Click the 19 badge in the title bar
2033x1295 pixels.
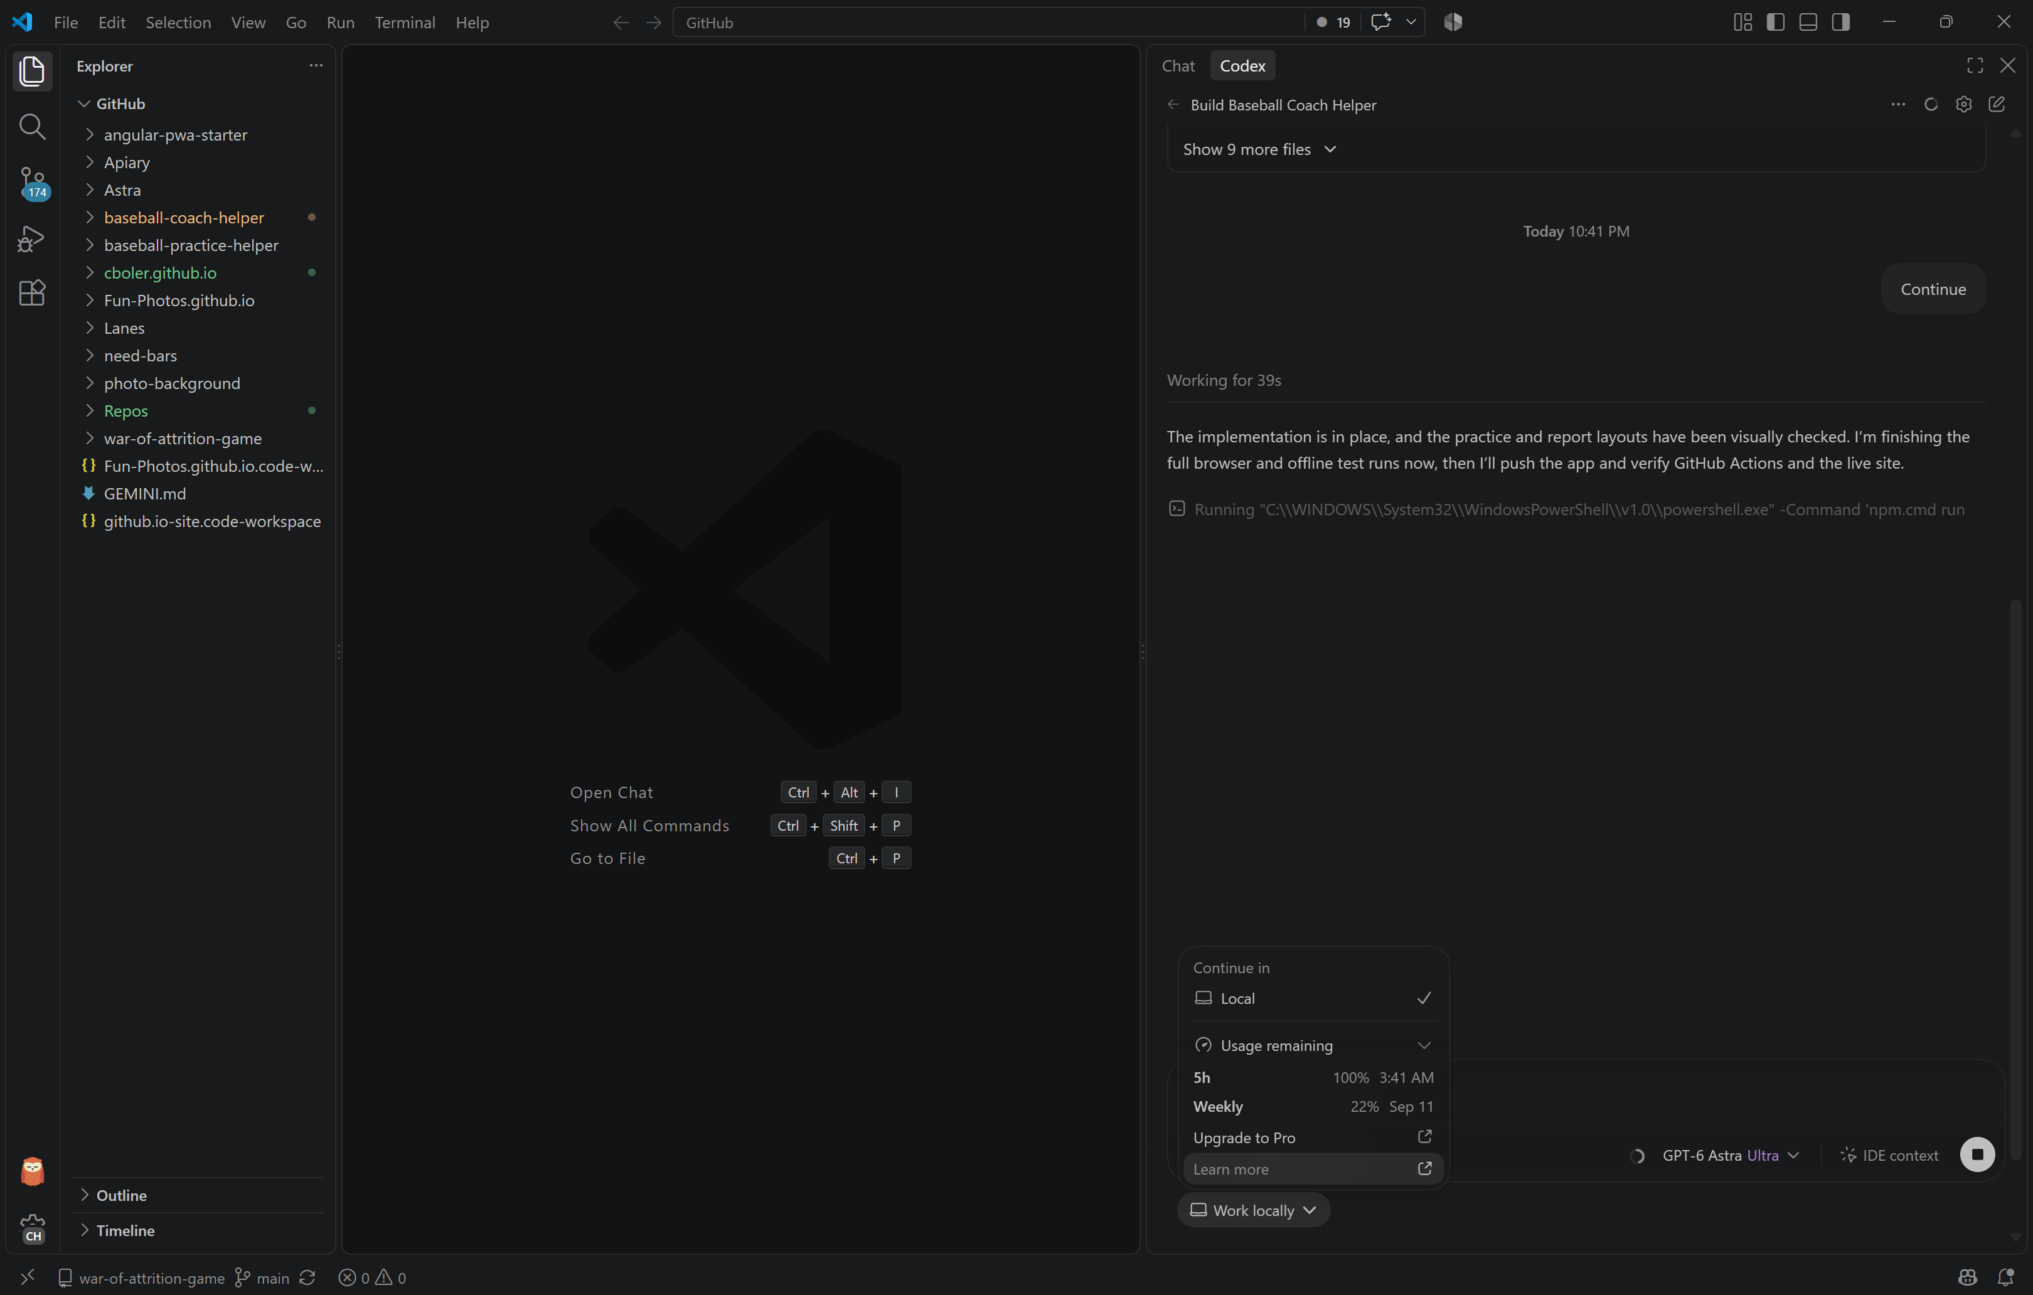pos(1334,23)
